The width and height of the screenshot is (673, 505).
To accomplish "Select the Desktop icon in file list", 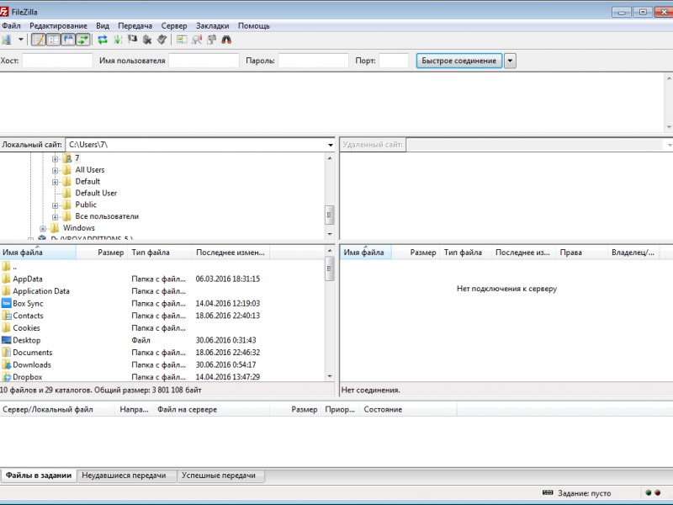I will coord(7,340).
